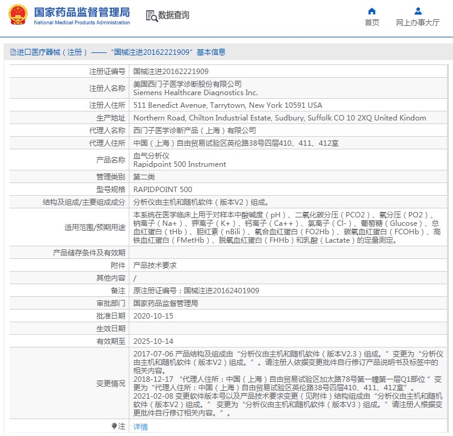Select registration number value 国械注进20162221909
The image size is (453, 436).
(x=171, y=72)
